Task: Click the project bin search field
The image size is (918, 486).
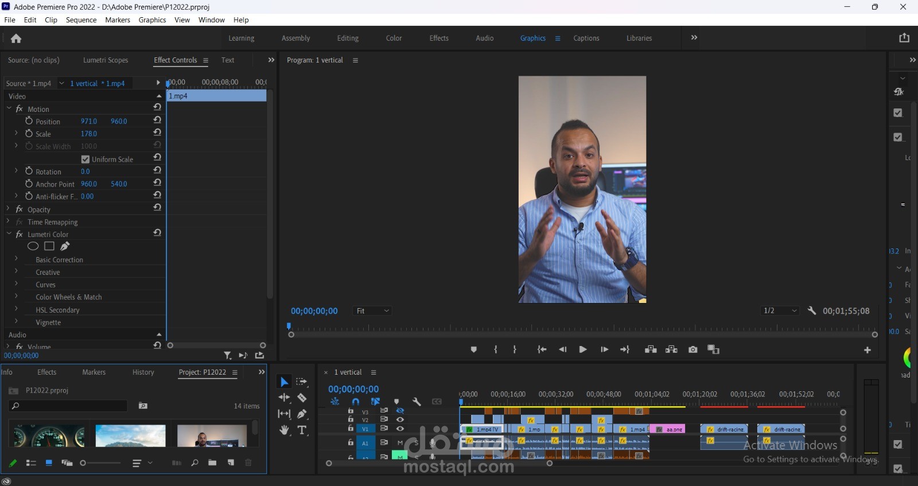Action: coord(69,406)
